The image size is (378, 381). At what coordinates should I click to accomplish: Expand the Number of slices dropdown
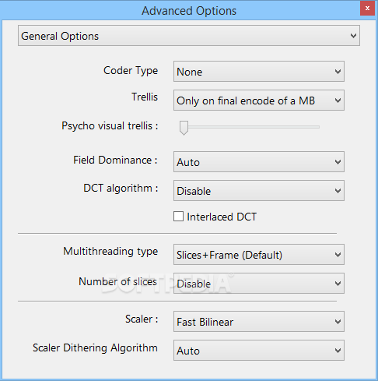pyautogui.click(x=259, y=284)
